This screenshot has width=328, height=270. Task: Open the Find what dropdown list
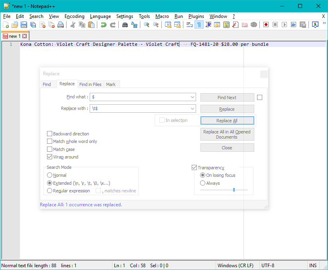pyautogui.click(x=193, y=97)
